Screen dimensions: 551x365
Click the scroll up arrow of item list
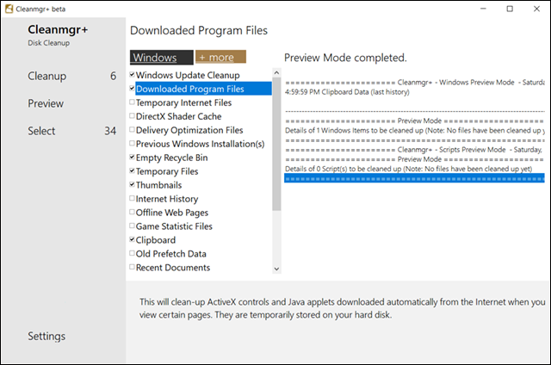[276, 72]
